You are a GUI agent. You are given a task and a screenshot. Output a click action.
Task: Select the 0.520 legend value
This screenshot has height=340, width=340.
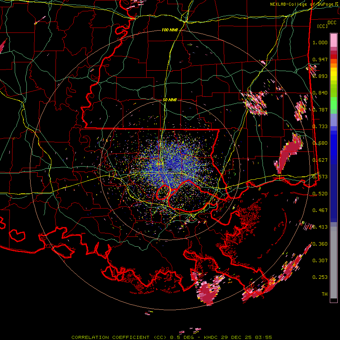320,193
